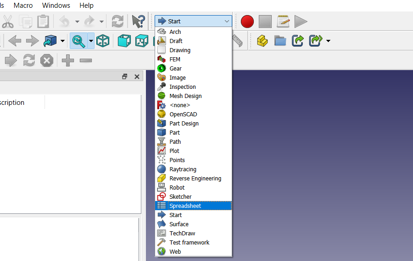This screenshot has height=261, width=413.
Task: Choose the Draft workbench
Action: (x=193, y=41)
